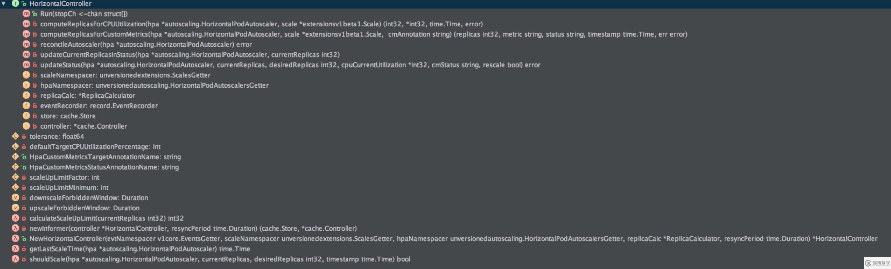Screen dimensions: 891x269
Task: Click the variable icon for upscaleForbiddenWindow
Action: 15,207
